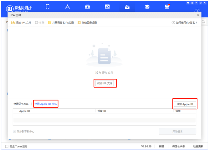
Task: Click the 添加 Apple ID button
Action: pos(185,104)
